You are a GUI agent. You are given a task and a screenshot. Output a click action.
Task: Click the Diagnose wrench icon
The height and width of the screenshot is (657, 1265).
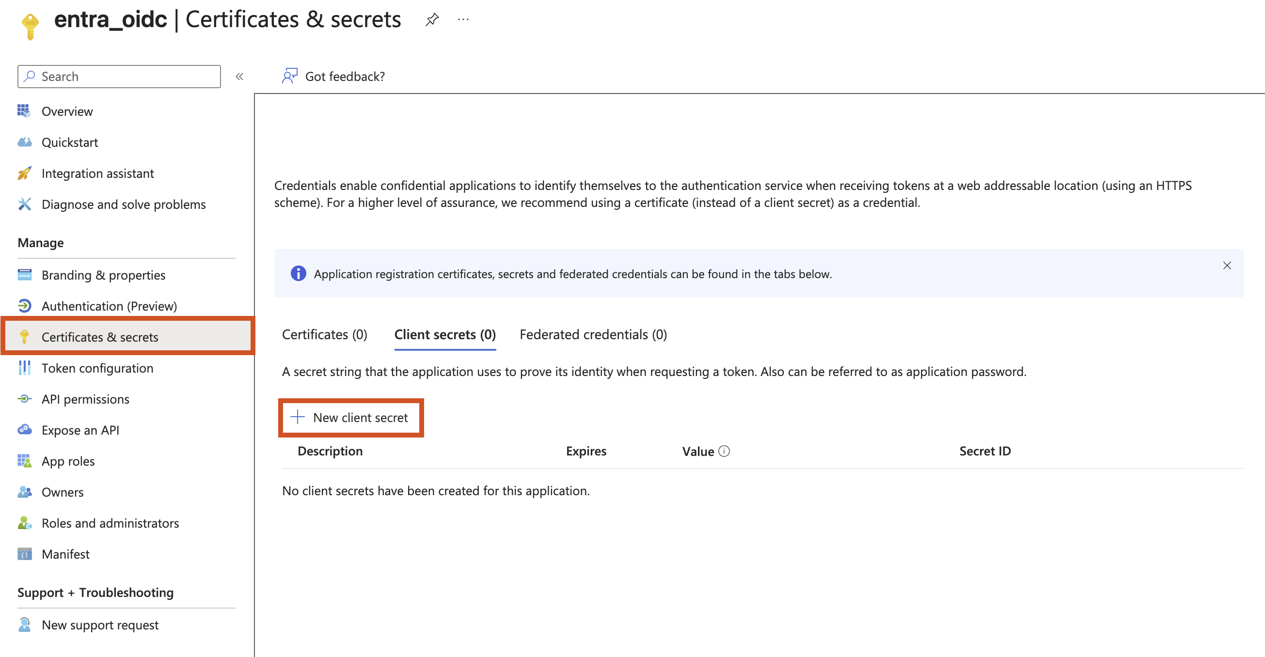pos(24,204)
